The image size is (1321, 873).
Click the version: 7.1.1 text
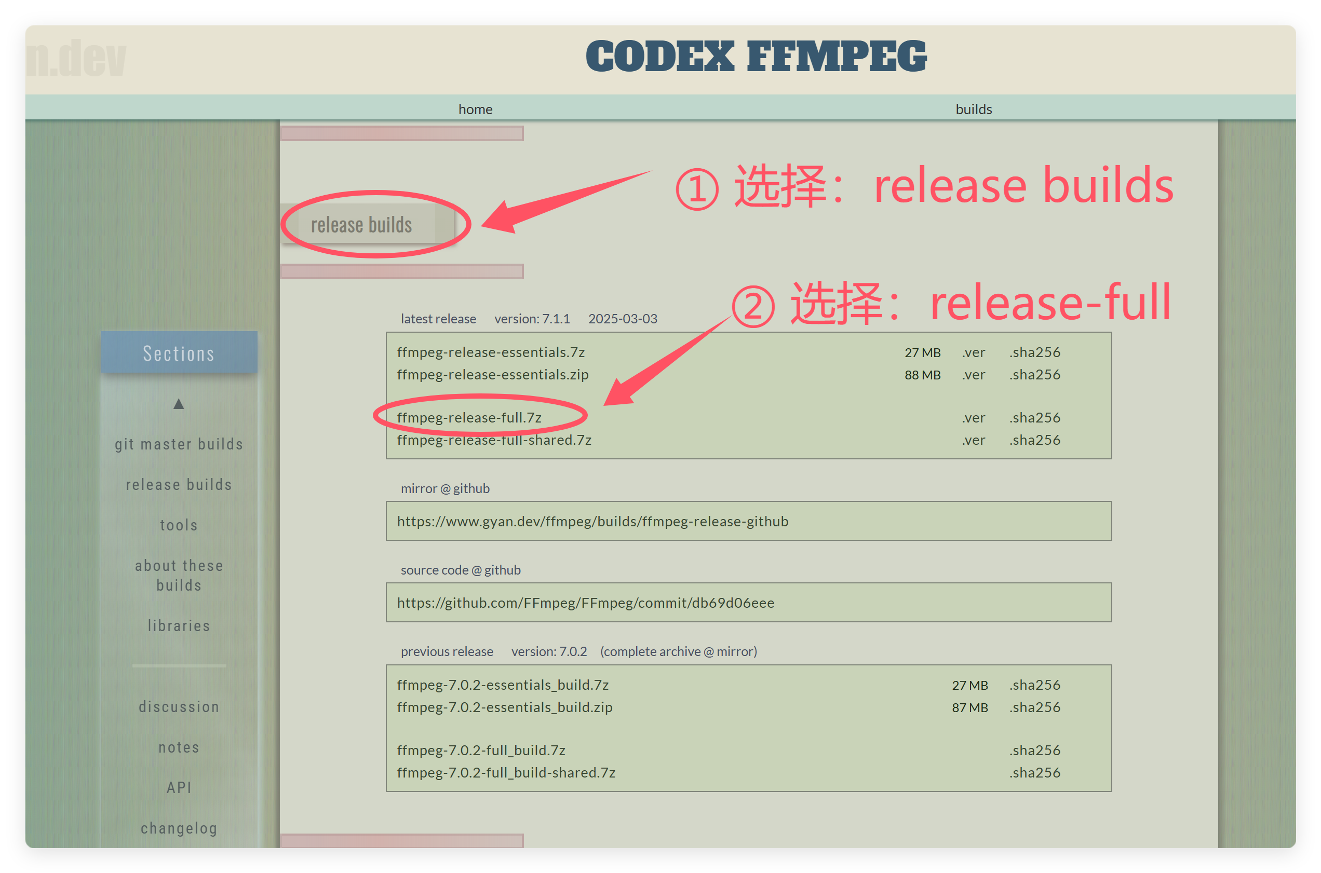pos(532,319)
